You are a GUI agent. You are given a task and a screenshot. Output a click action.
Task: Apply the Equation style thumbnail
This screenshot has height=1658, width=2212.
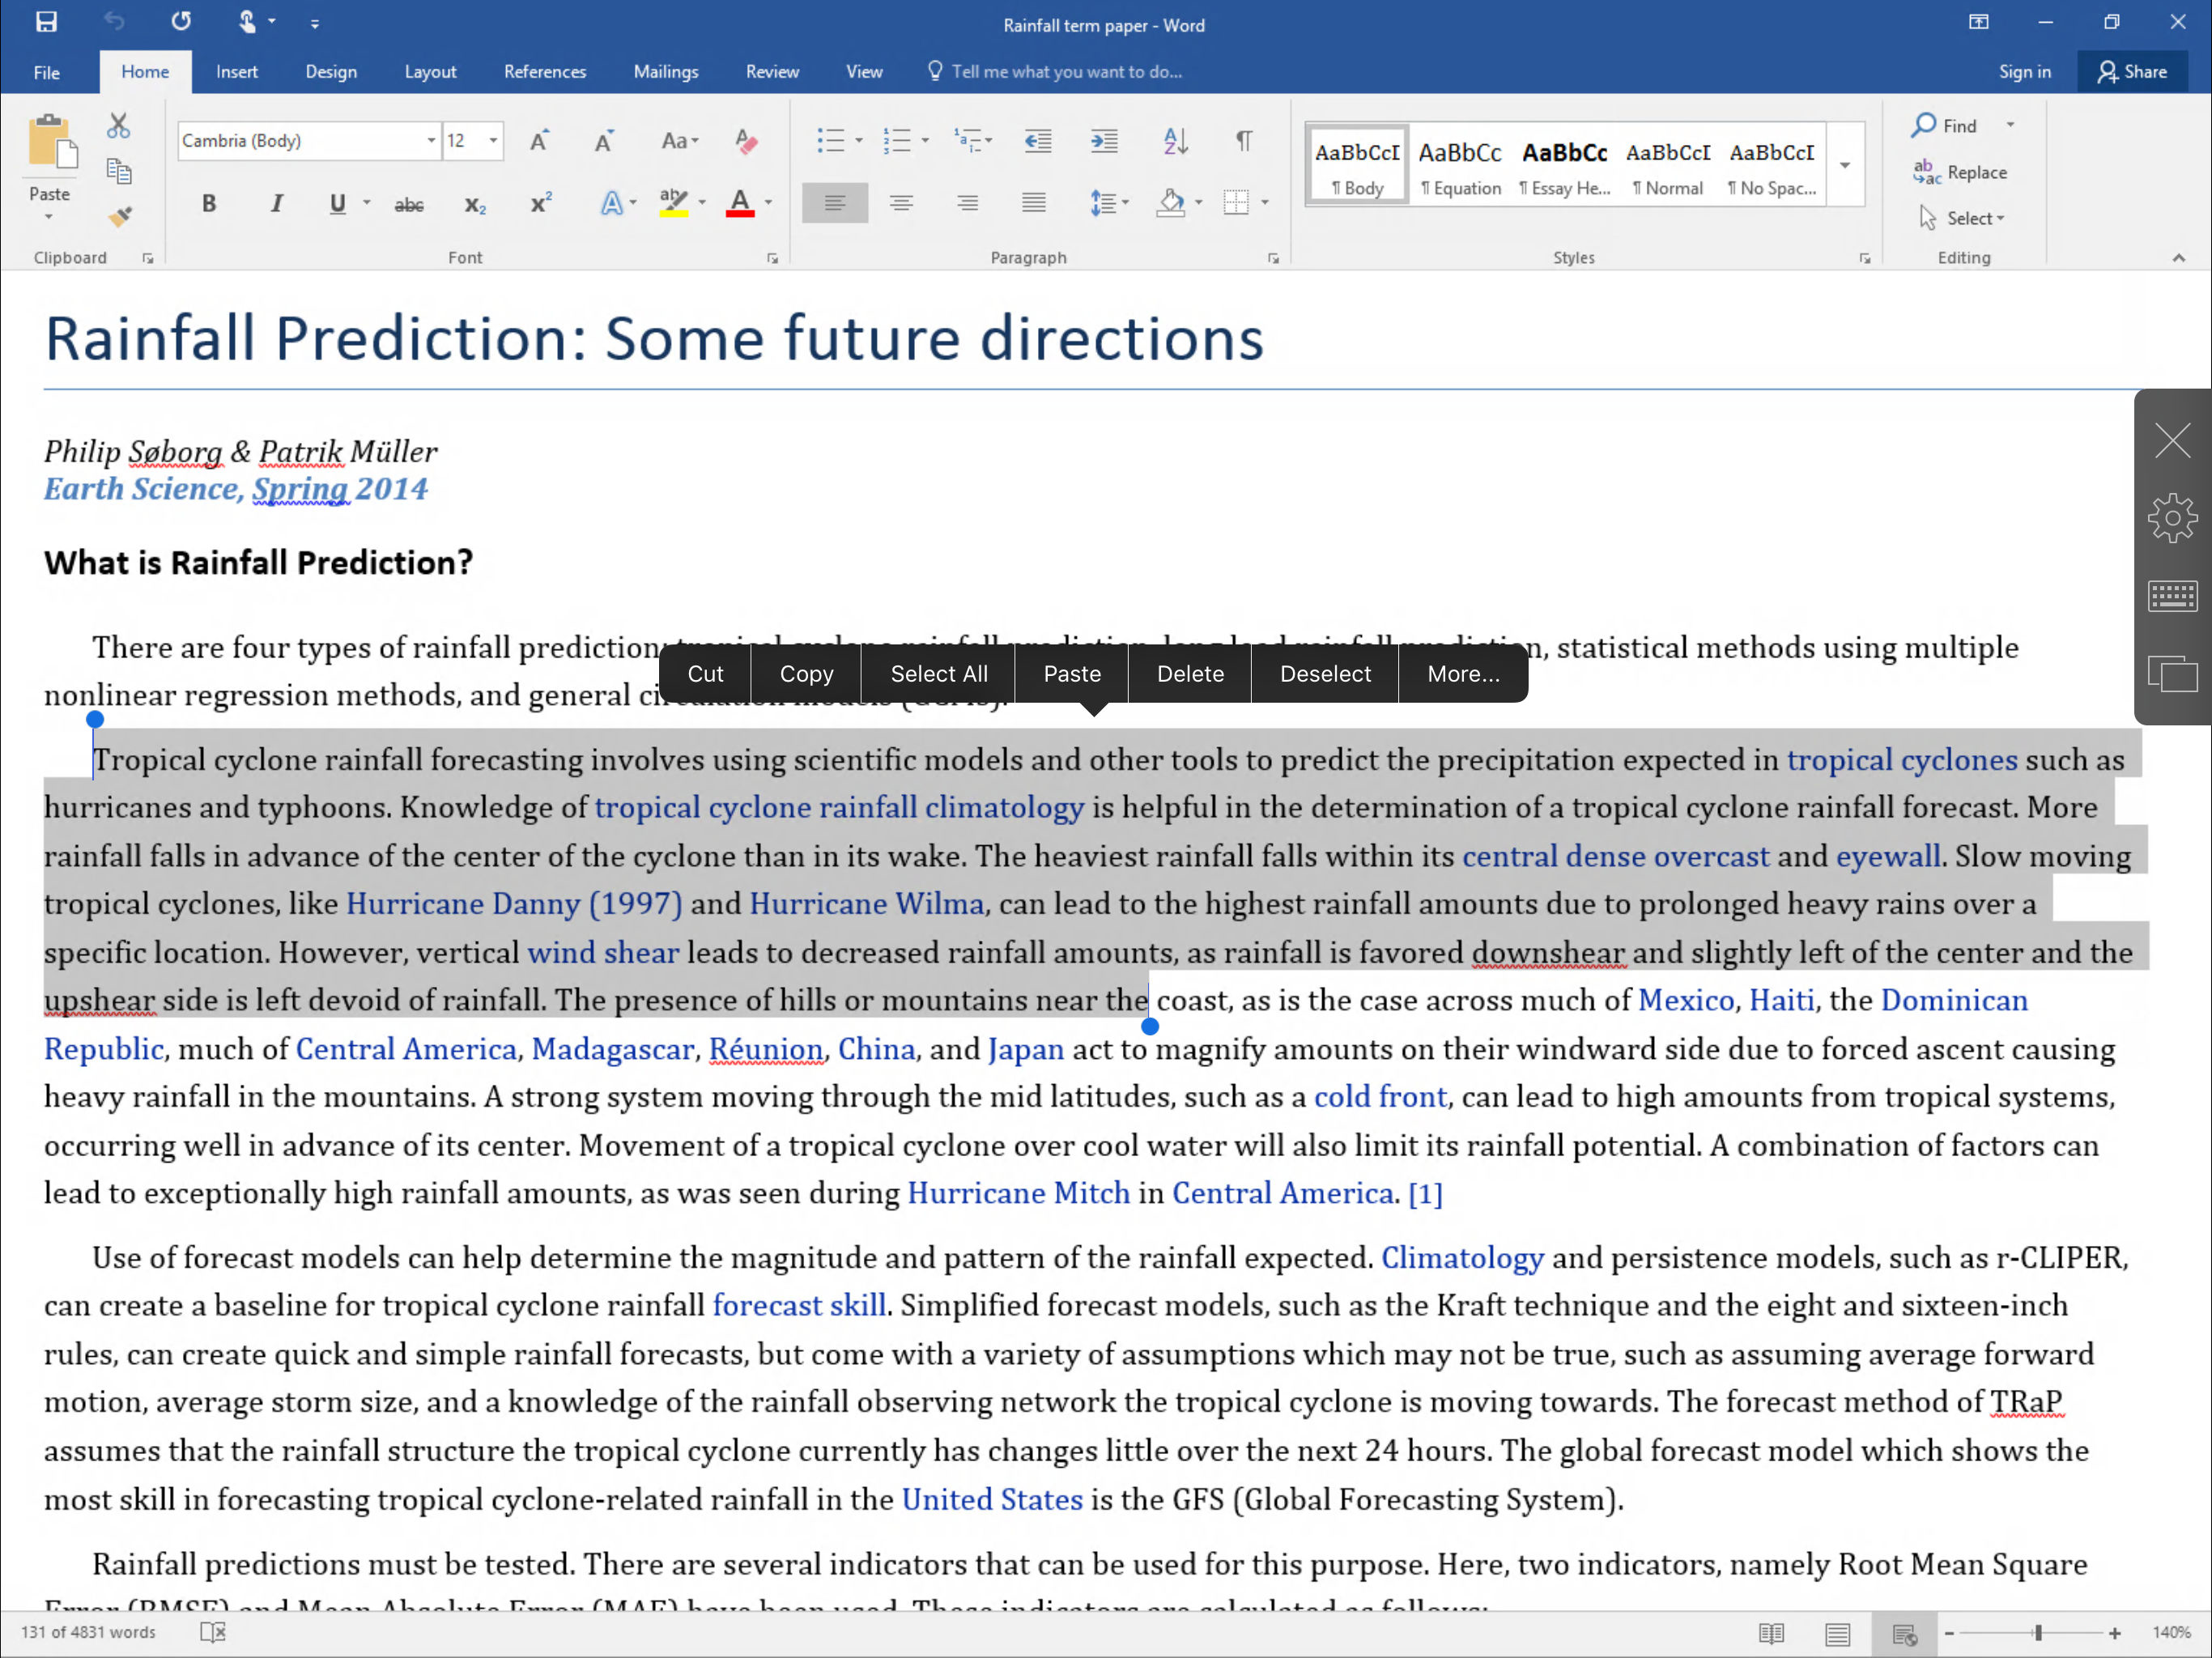1459,166
